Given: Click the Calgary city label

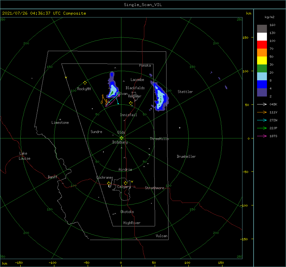Looking at the screenshot, I should (124, 187).
